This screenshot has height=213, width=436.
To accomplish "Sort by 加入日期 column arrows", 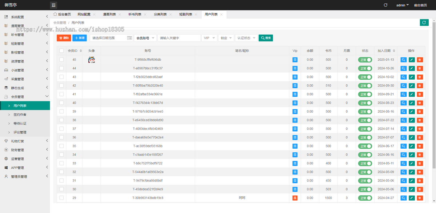I will tap(393, 51).
